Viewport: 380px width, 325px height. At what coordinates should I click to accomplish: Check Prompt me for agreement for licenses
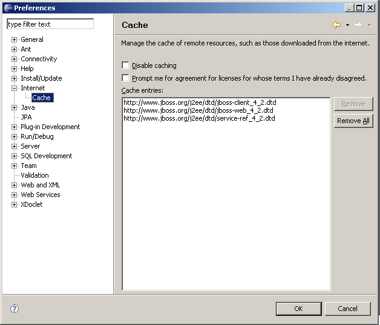(125, 78)
